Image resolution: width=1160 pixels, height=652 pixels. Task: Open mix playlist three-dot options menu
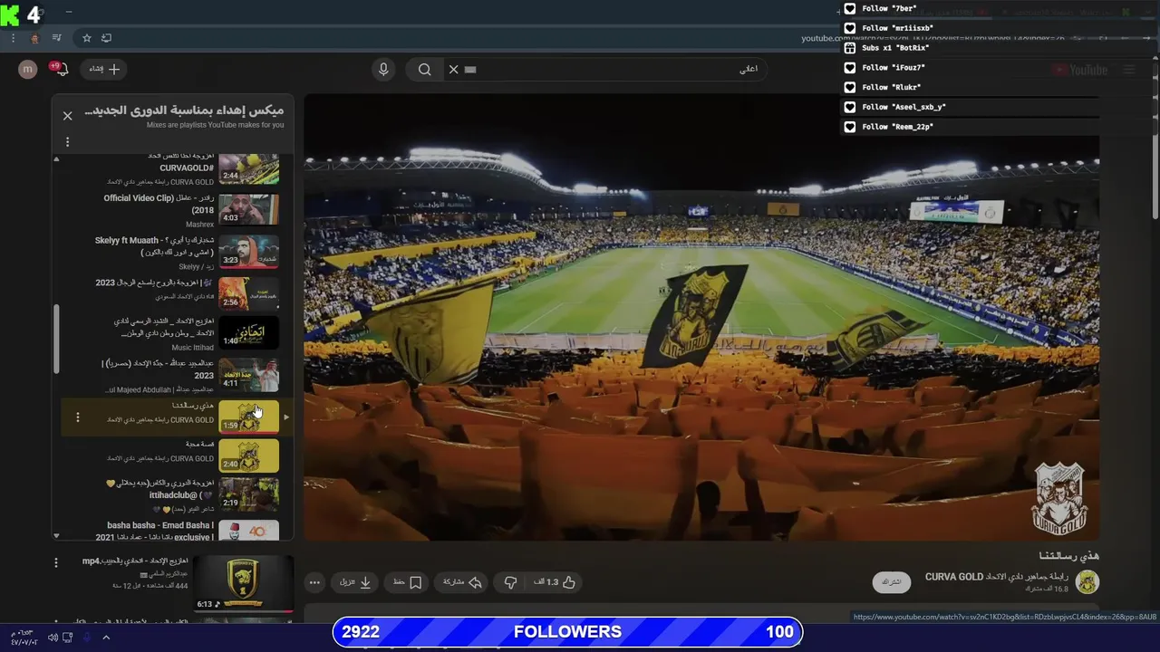pos(67,142)
